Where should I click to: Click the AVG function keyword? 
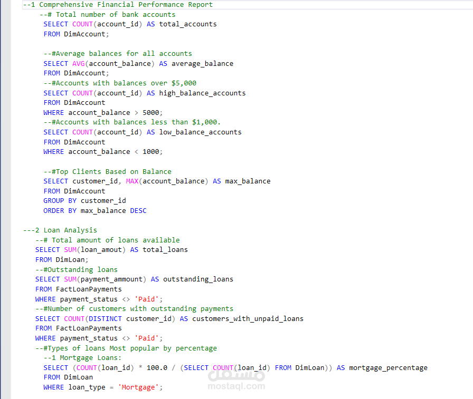point(79,64)
